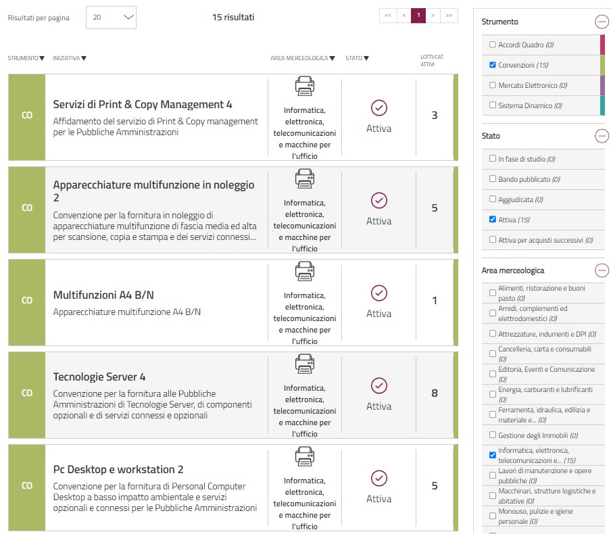Viewport: 611px width, 534px height.
Task: Open Servizi di Print & Copy Management 4
Action: click(143, 105)
